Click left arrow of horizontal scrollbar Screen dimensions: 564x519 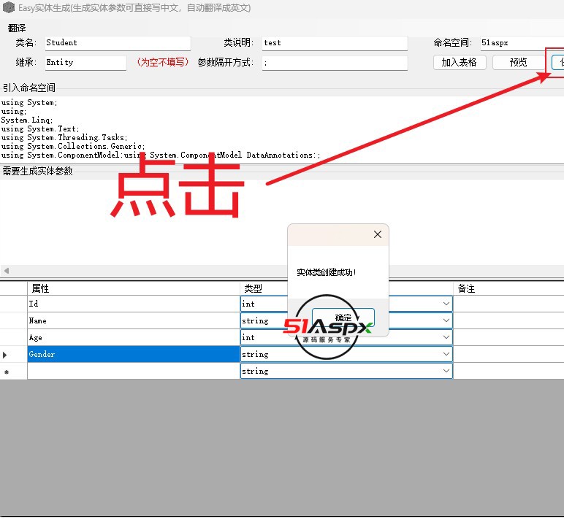pos(6,271)
